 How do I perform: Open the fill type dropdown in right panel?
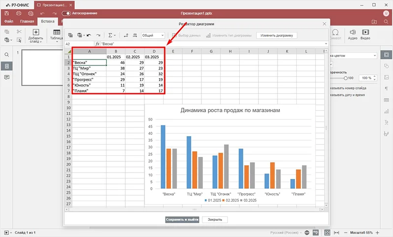pyautogui.click(x=353, y=56)
